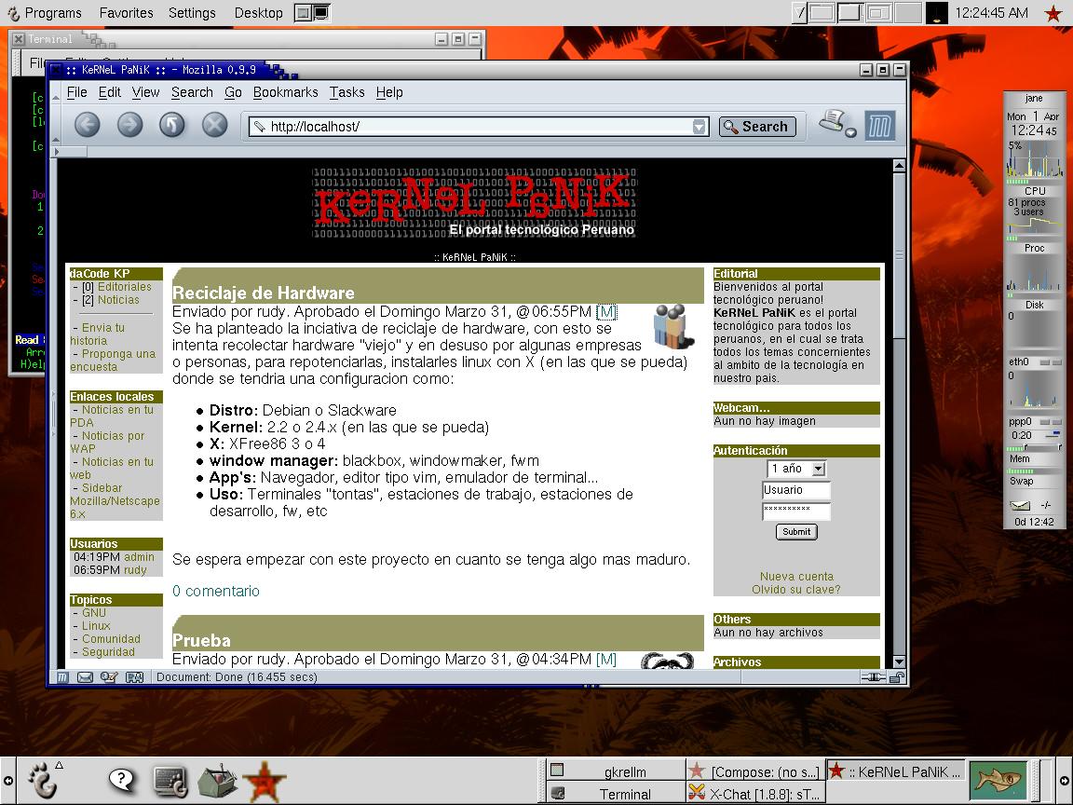This screenshot has width=1073, height=805.
Task: Go back with Mozilla's Back arrow button
Action: click(x=87, y=125)
